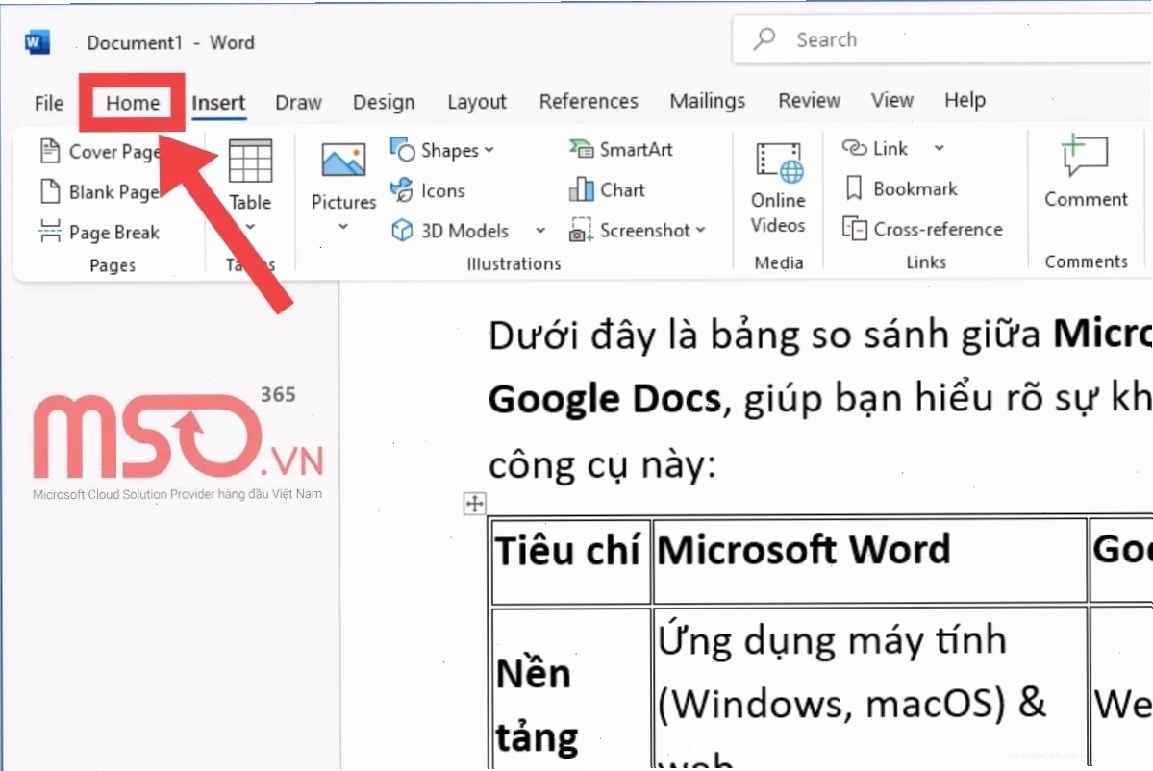The width and height of the screenshot is (1153, 771).
Task: Add a Blank Page
Action: 101,192
